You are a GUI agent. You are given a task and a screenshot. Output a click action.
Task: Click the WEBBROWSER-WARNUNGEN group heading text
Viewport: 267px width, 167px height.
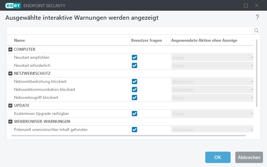pos(42,122)
